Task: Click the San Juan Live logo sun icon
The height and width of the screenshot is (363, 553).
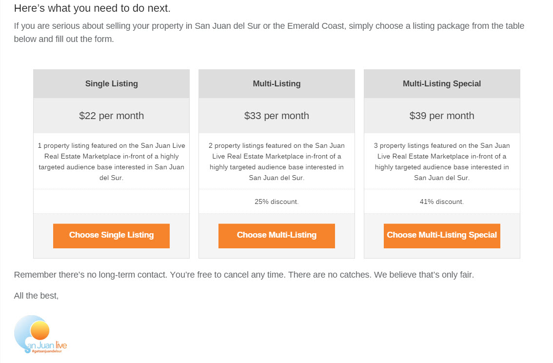Action: pos(39,330)
